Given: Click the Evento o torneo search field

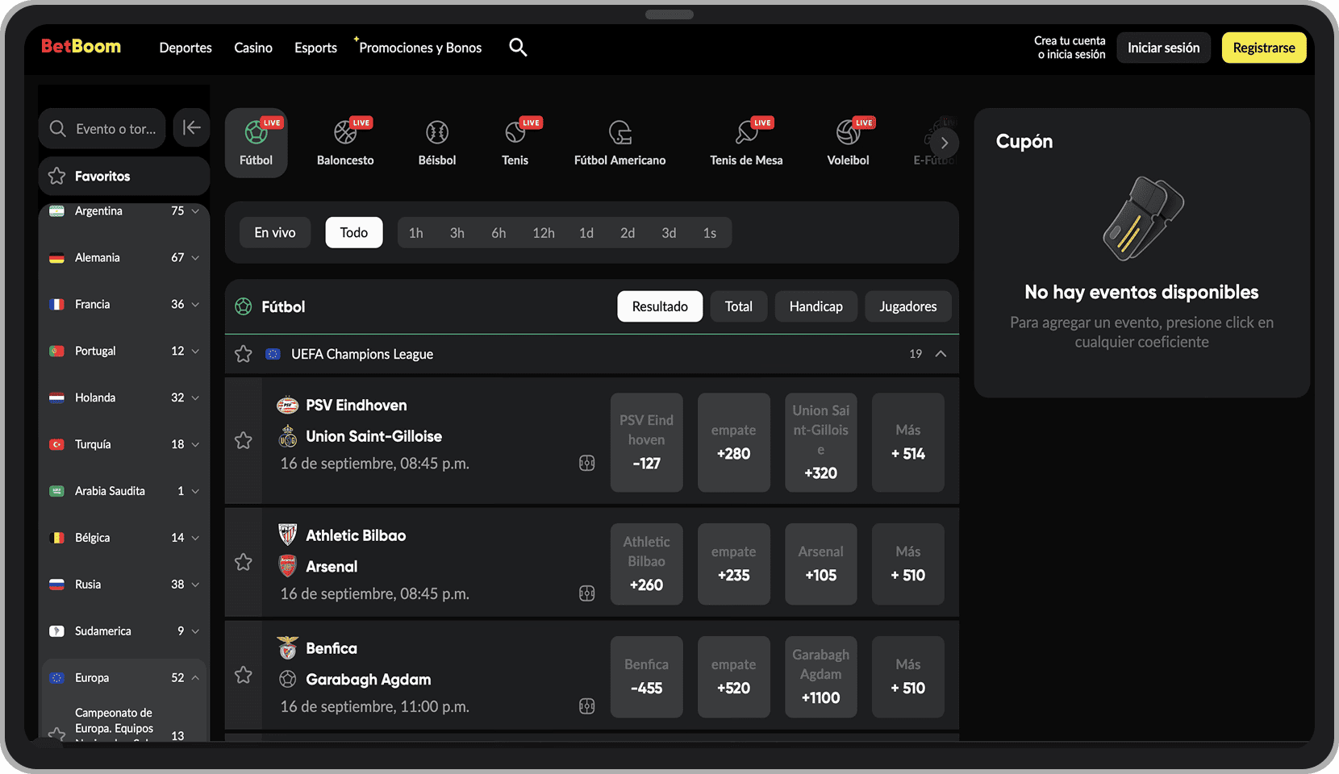Looking at the screenshot, I should click(x=102, y=128).
